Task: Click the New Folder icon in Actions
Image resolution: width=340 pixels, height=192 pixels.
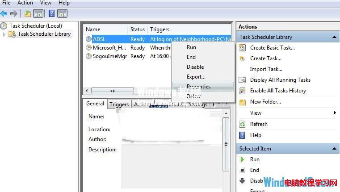Action: coord(242,102)
